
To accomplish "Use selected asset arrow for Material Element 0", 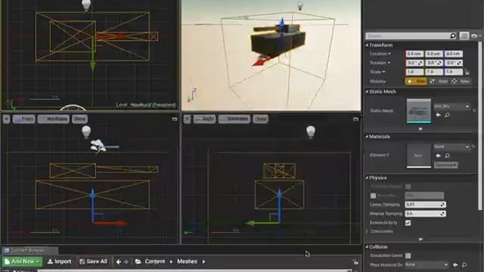I will coord(438,156).
